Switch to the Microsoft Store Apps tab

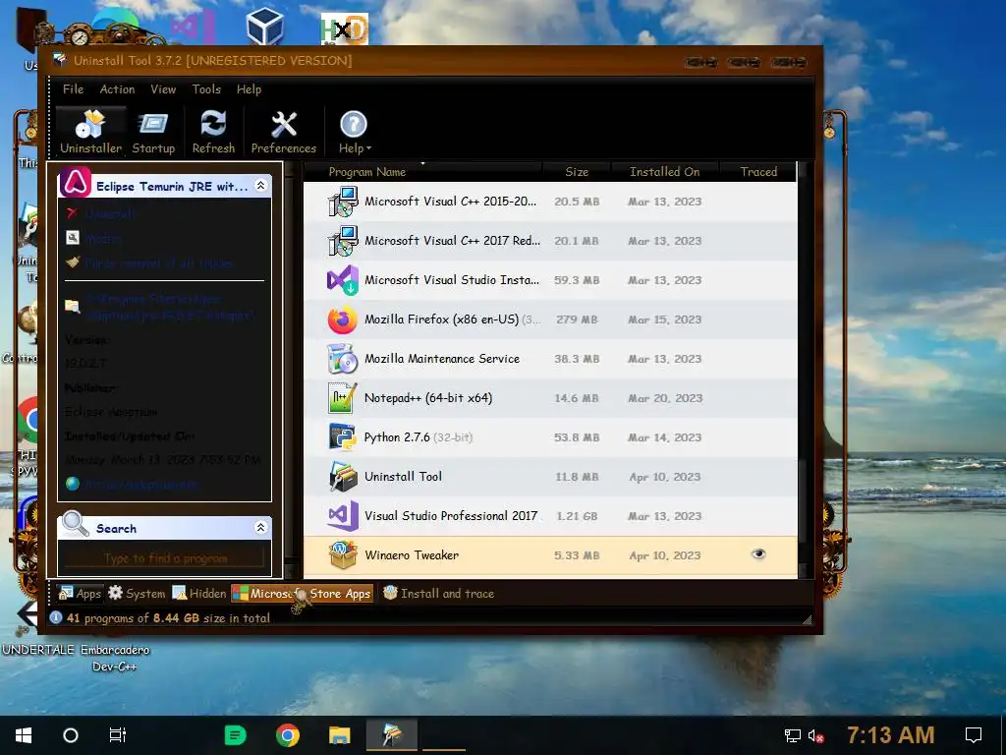pos(303,593)
